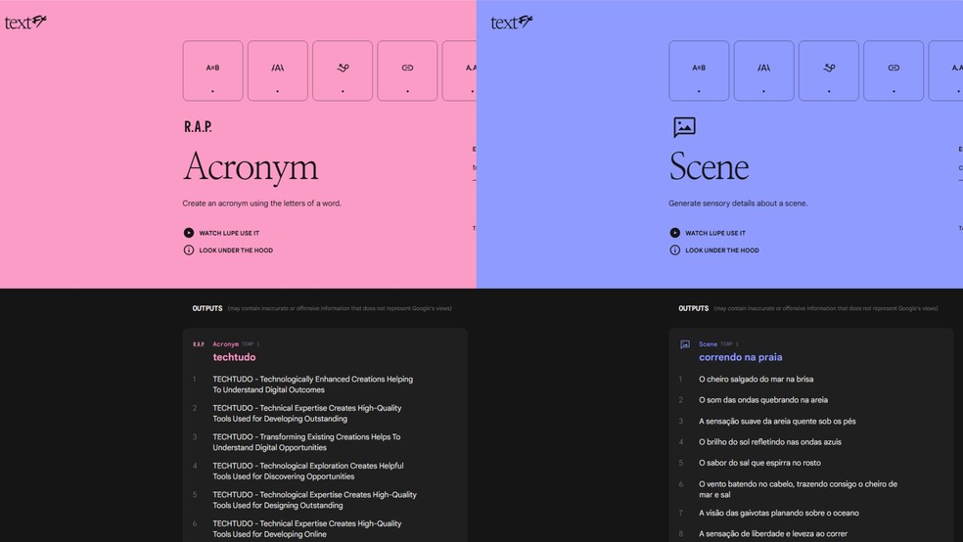
Task: Click the textFX logo in blue panel
Action: [512, 23]
